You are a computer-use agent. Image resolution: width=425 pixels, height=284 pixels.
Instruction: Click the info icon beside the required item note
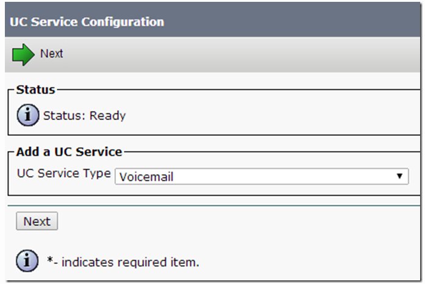coord(27,261)
